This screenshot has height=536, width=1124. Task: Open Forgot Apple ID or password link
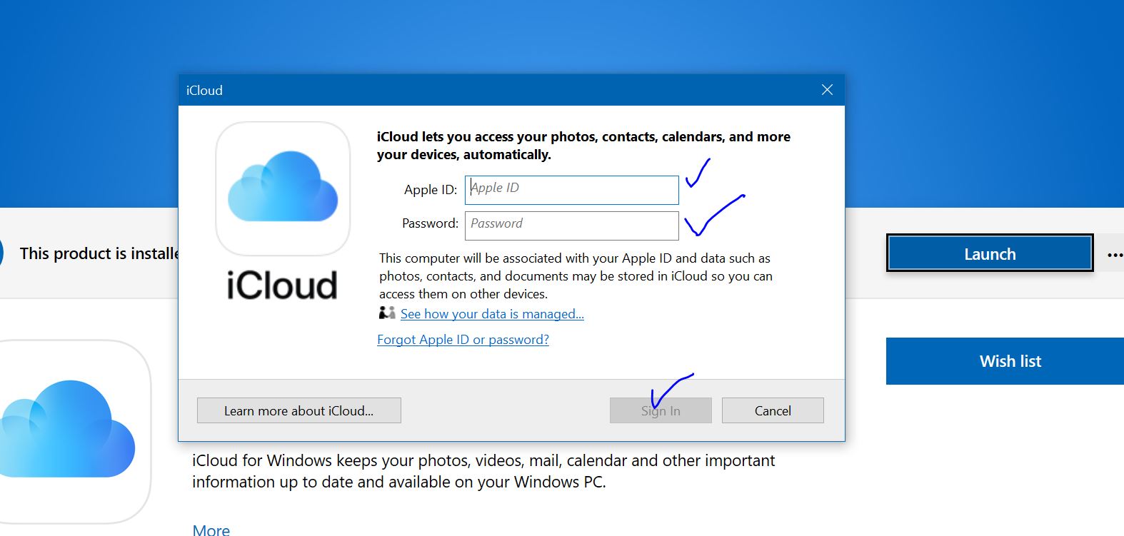[463, 340]
